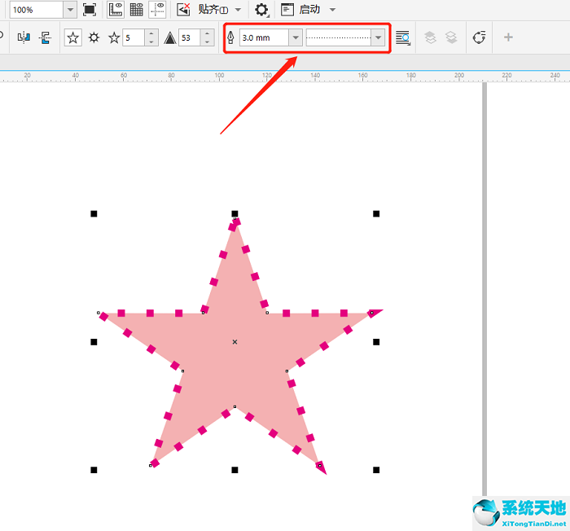Select the polygon star shape button
The width and height of the screenshot is (570, 531).
(x=73, y=37)
